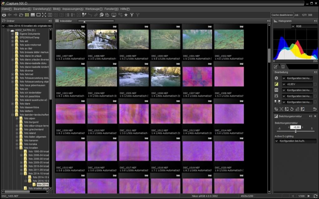Open full screen view with the arrows icon
The width and height of the screenshot is (319, 199).
44,15
